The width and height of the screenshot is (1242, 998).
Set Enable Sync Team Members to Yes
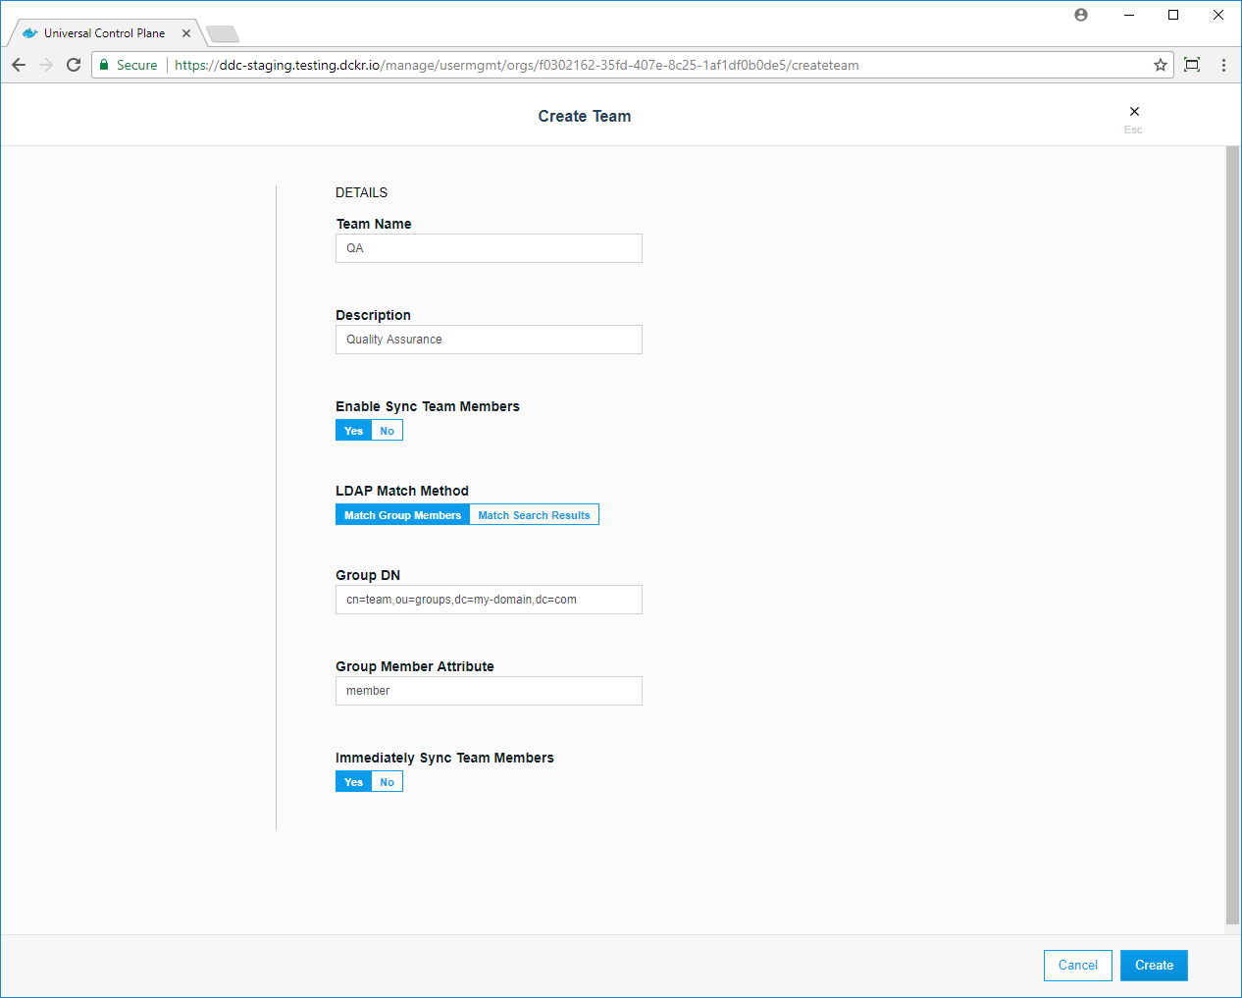pyautogui.click(x=353, y=431)
